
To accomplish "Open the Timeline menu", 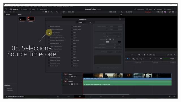I will pyautogui.click(x=27, y=7).
